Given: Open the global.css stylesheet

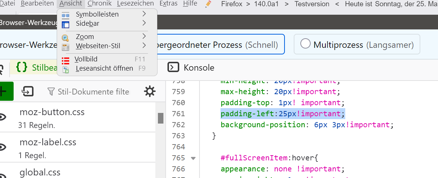Looking at the screenshot, I should (x=40, y=172).
